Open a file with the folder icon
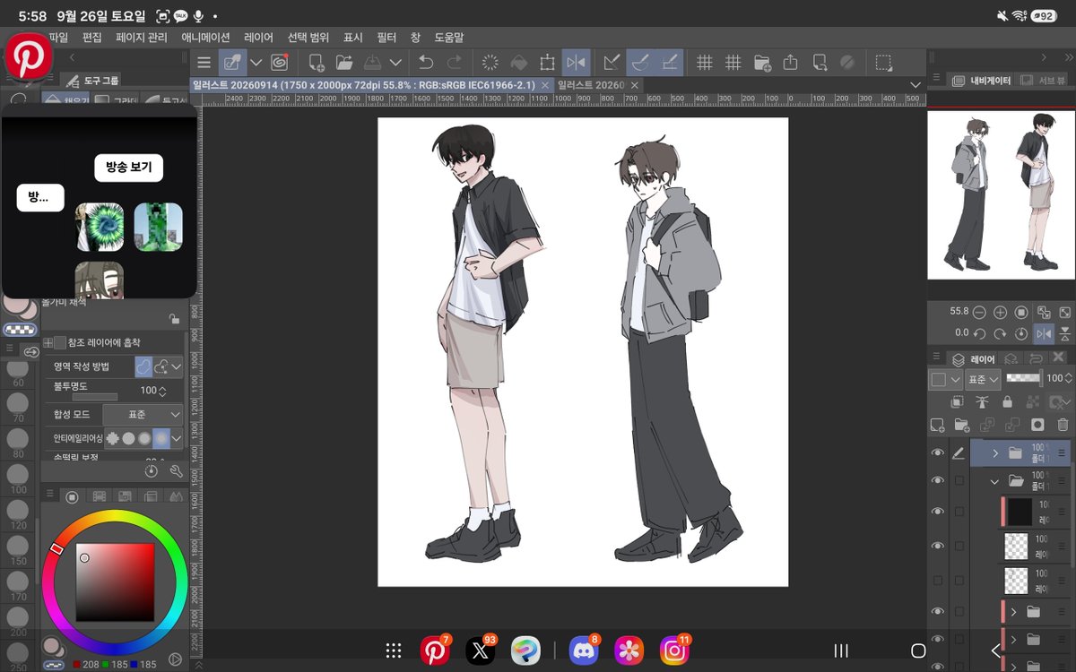 (344, 63)
